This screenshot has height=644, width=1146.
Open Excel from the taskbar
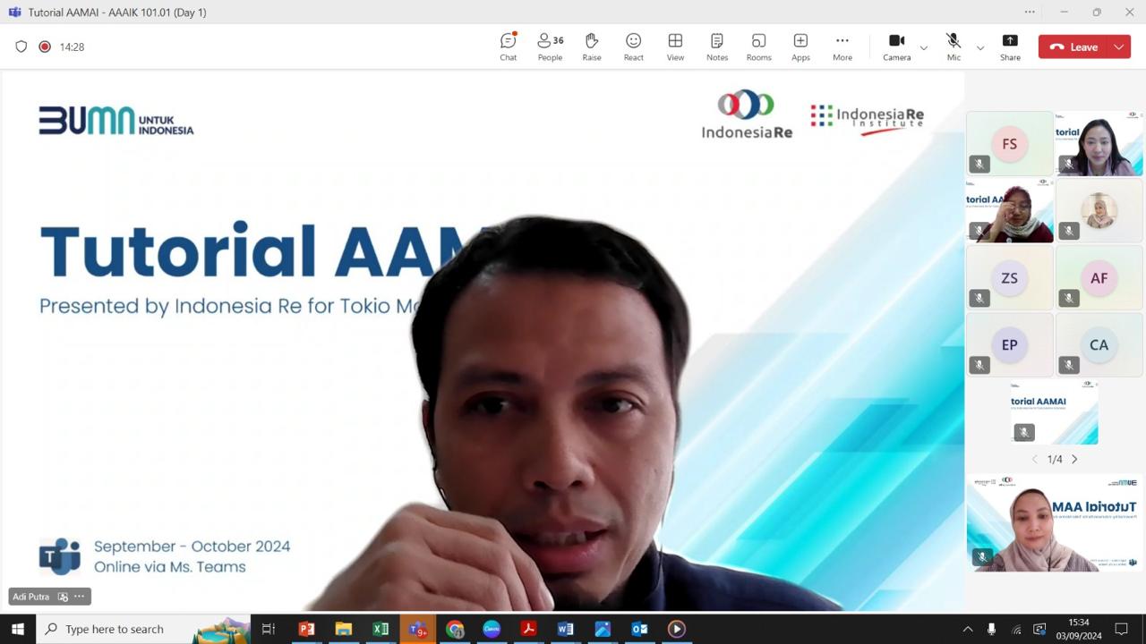(x=381, y=629)
